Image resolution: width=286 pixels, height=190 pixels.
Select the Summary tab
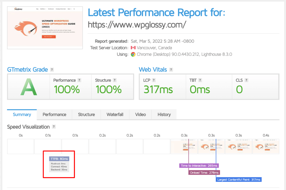point(22,115)
